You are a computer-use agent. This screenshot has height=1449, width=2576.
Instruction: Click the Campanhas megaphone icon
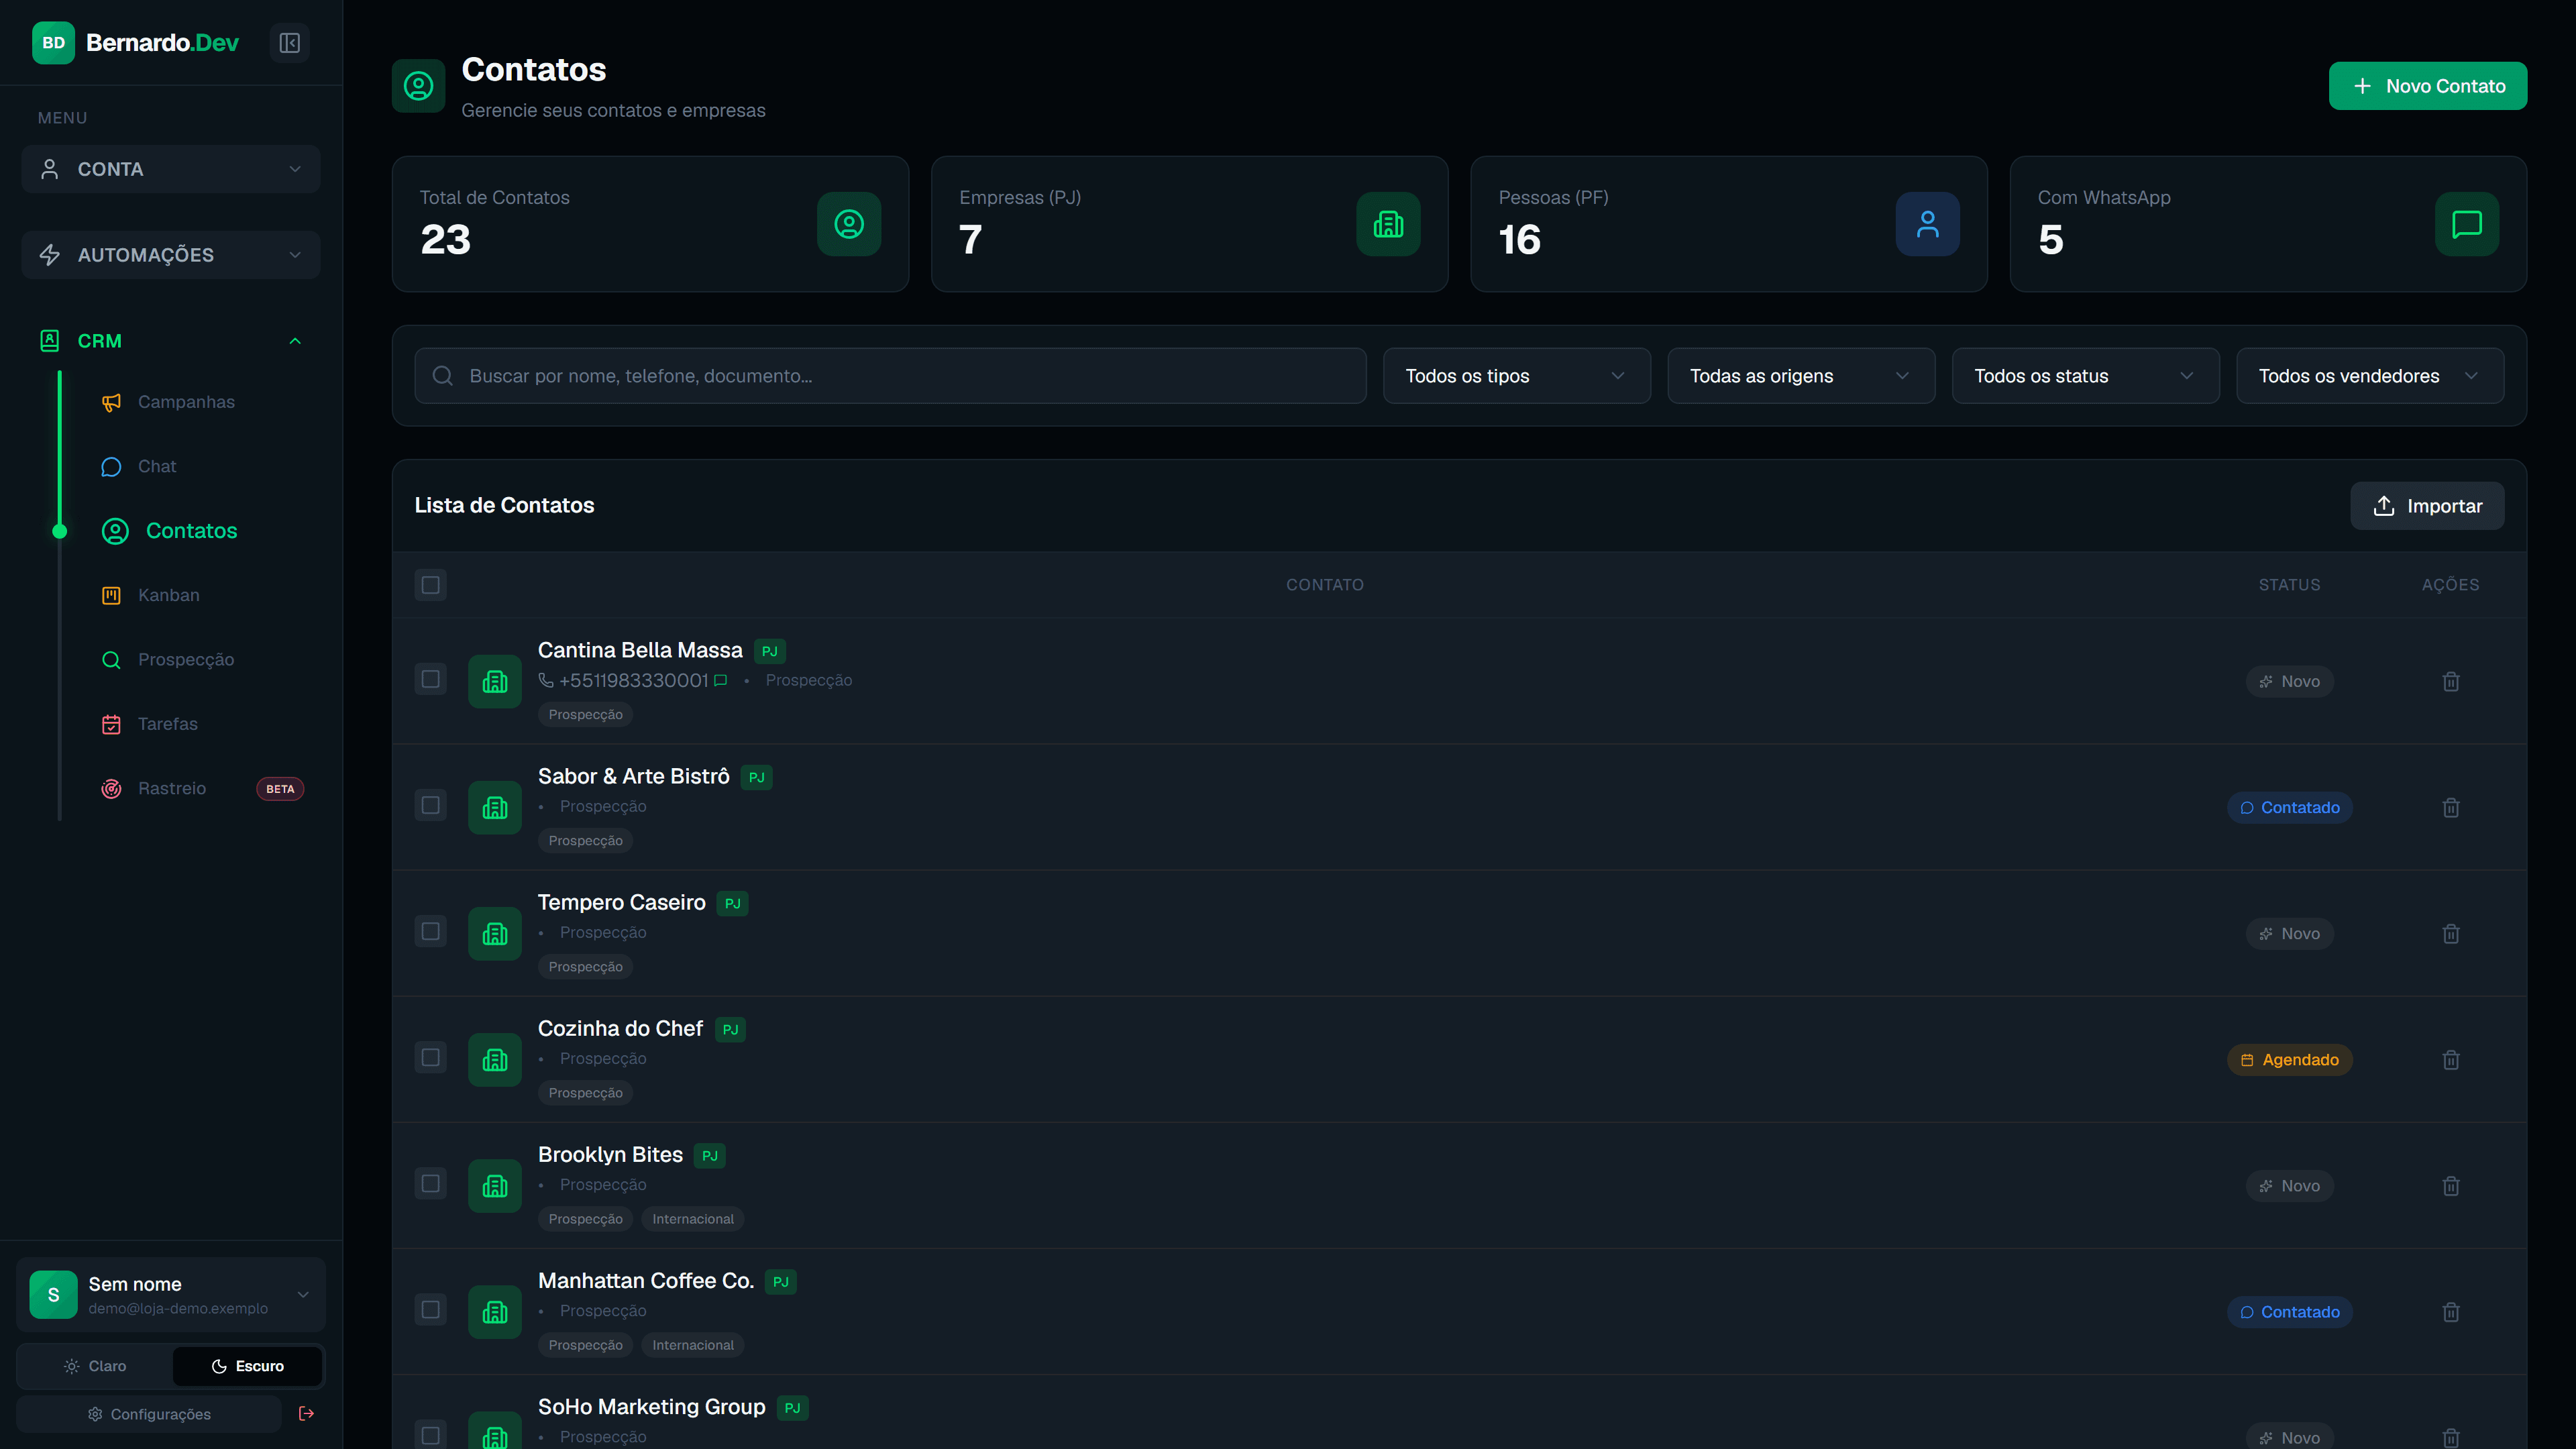pos(111,402)
